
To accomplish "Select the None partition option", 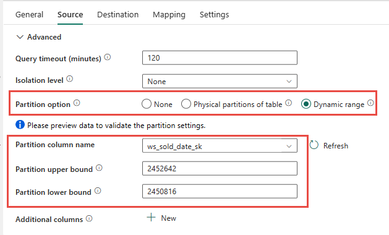I will click(147, 104).
